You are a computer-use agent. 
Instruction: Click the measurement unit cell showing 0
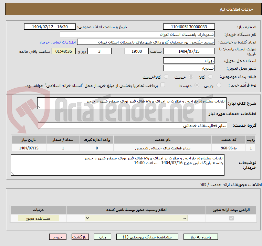(x=97, y=148)
